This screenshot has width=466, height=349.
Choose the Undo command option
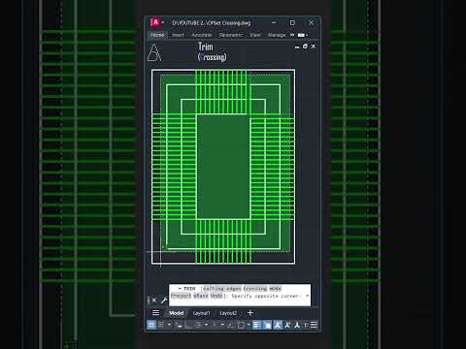coord(216,296)
